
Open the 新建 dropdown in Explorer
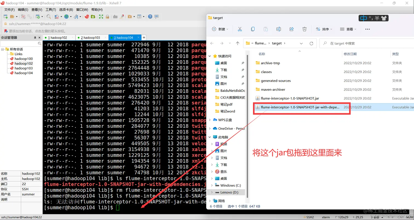click(x=220, y=29)
